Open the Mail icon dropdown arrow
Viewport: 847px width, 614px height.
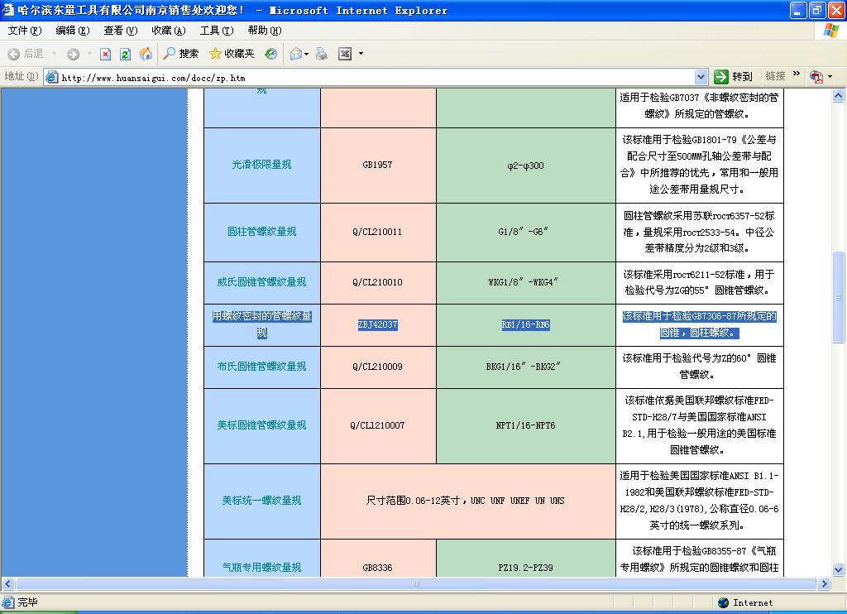[307, 54]
